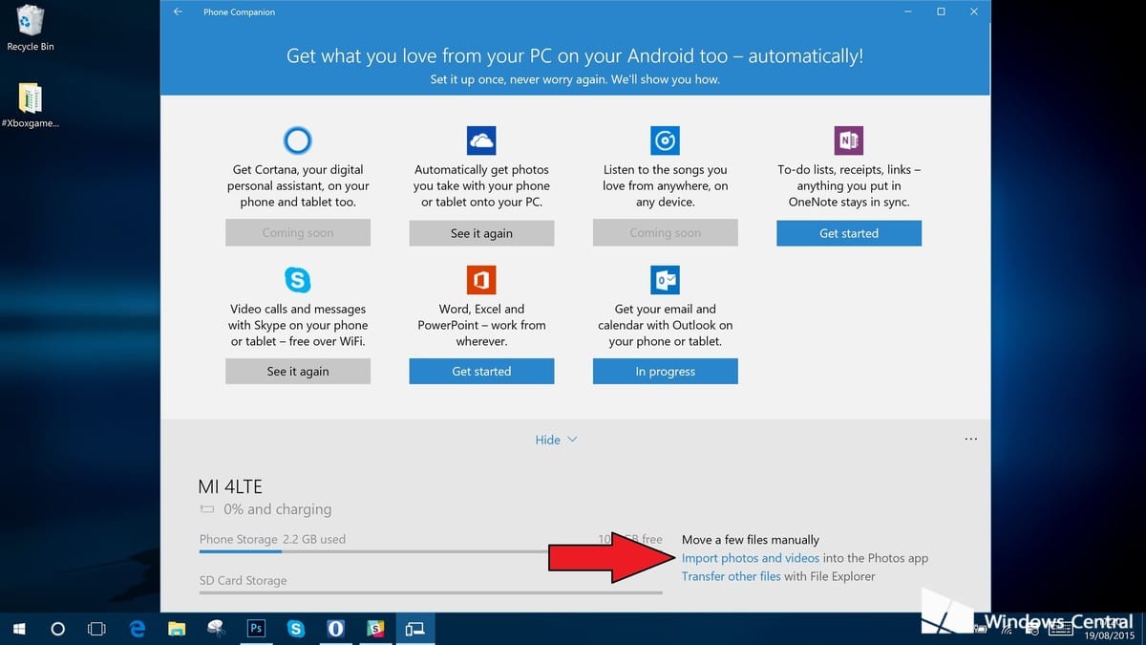Click the OneDrive cloud icon

coord(481,140)
